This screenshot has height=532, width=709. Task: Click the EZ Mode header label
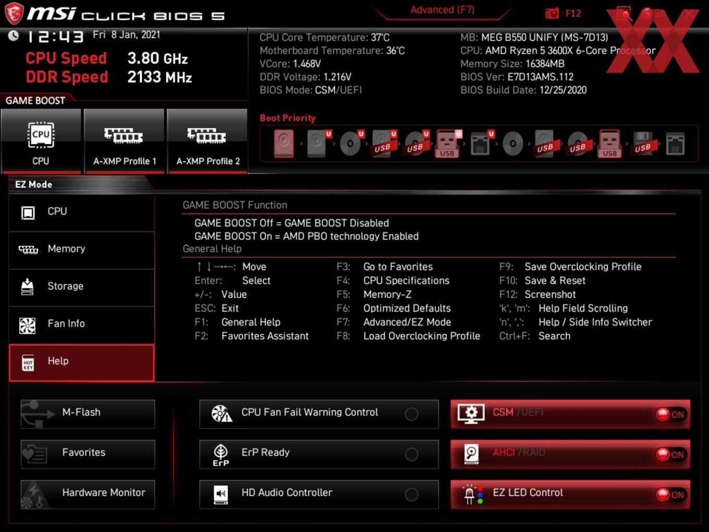click(34, 185)
